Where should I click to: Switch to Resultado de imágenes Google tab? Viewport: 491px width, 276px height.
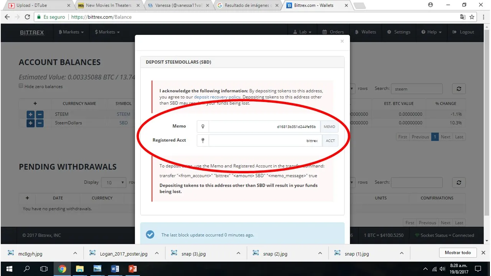[247, 5]
